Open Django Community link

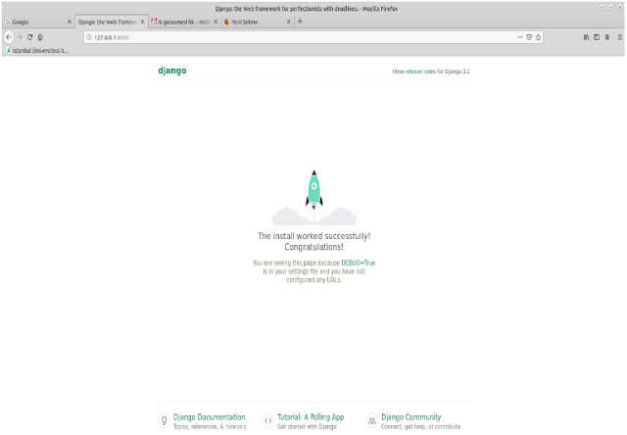[x=411, y=417]
